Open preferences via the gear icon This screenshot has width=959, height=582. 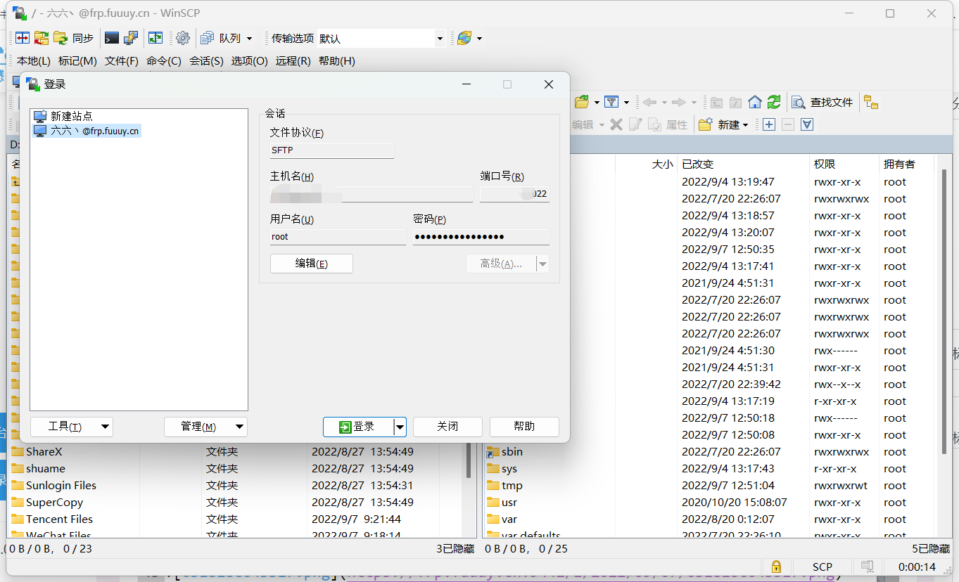pos(183,38)
